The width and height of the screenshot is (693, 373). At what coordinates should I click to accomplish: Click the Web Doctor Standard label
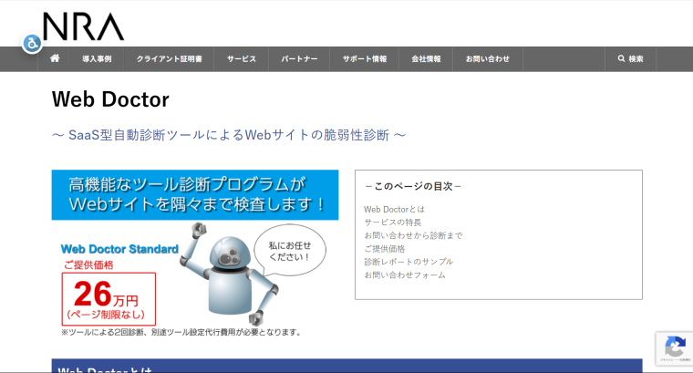[x=119, y=249]
